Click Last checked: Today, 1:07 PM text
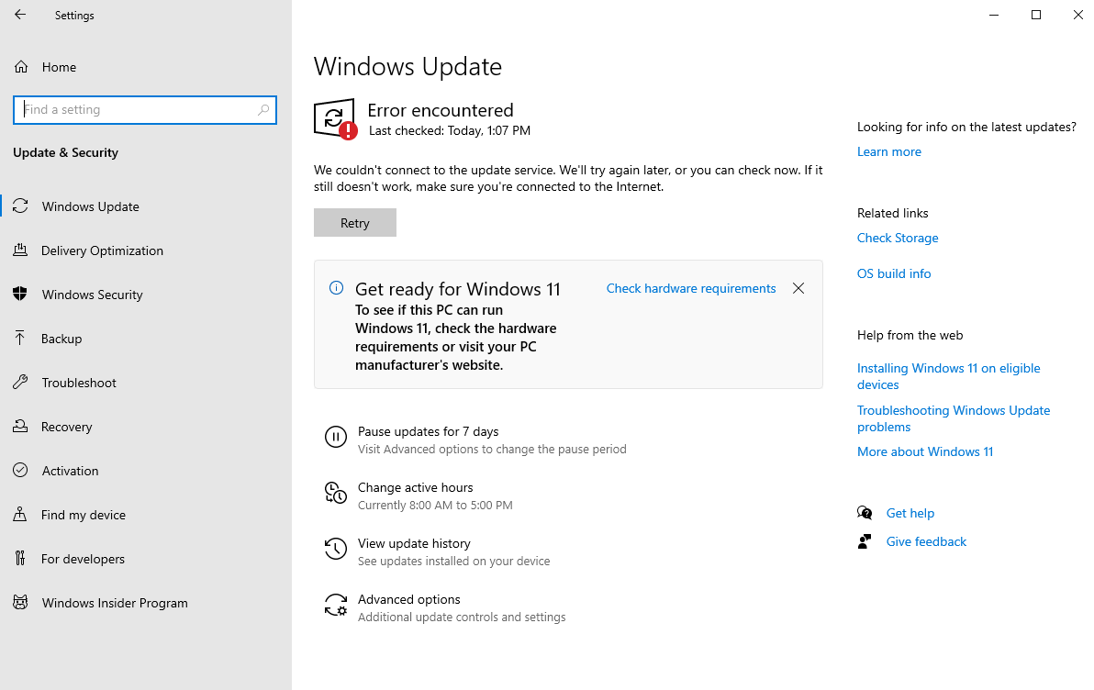 point(450,130)
